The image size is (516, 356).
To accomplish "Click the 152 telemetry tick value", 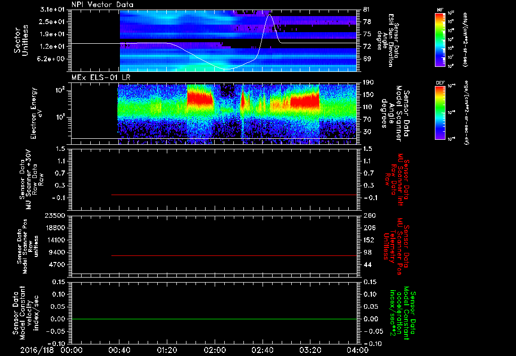I will tap(369, 240).
